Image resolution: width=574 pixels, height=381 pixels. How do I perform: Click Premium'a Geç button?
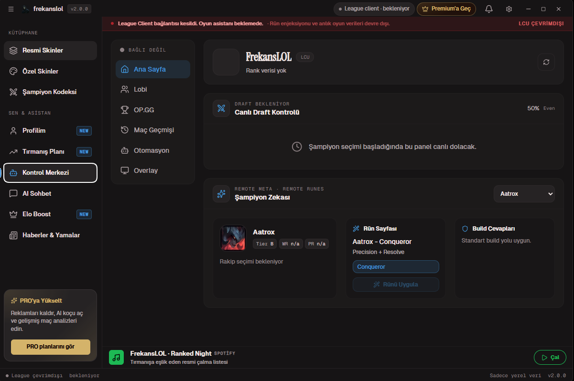point(446,9)
